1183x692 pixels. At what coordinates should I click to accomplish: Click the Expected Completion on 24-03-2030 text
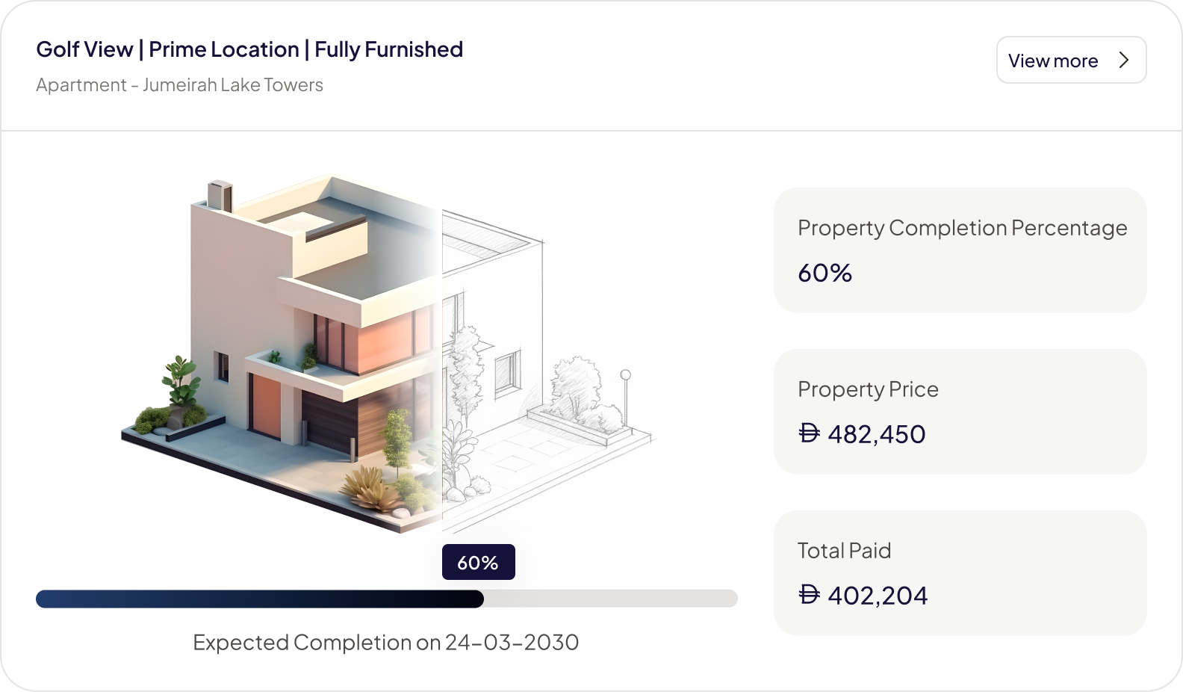[385, 643]
